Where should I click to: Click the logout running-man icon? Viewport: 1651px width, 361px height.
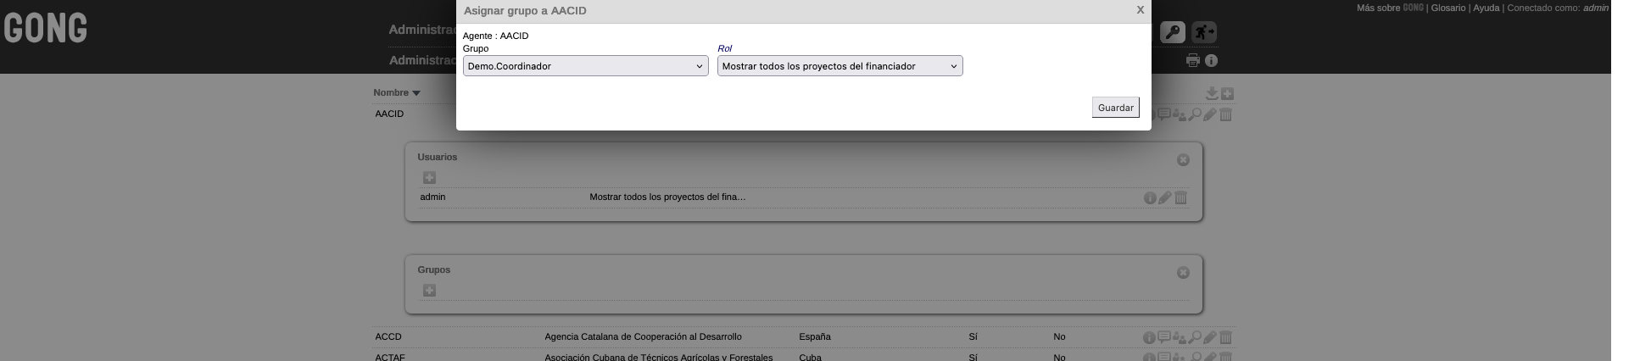(1204, 32)
